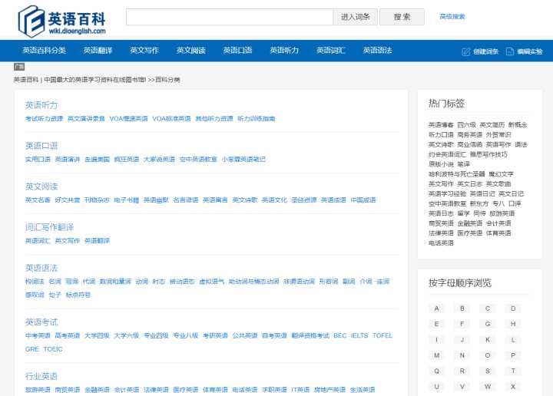Open the 刊物杂志 link
This screenshot has width=553, height=396.
pos(97,200)
